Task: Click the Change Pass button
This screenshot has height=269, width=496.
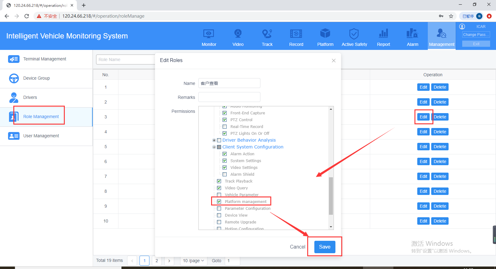Action: (476, 35)
